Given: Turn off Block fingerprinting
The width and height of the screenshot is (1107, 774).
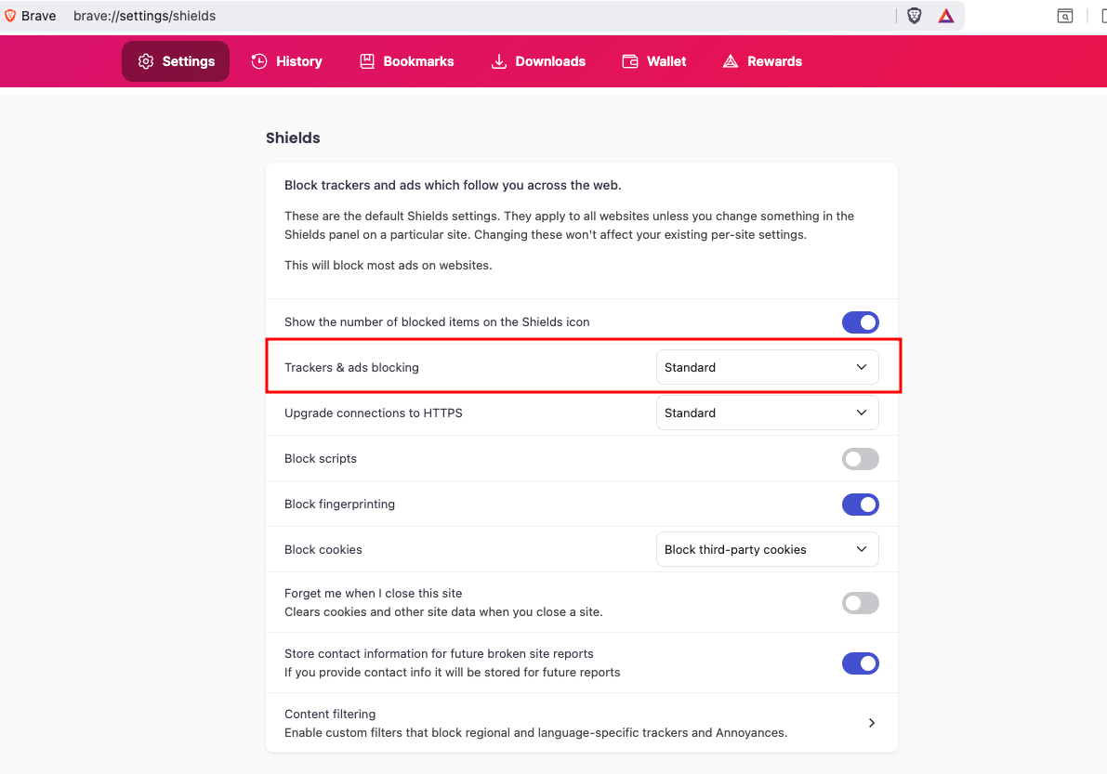Looking at the screenshot, I should [x=860, y=505].
